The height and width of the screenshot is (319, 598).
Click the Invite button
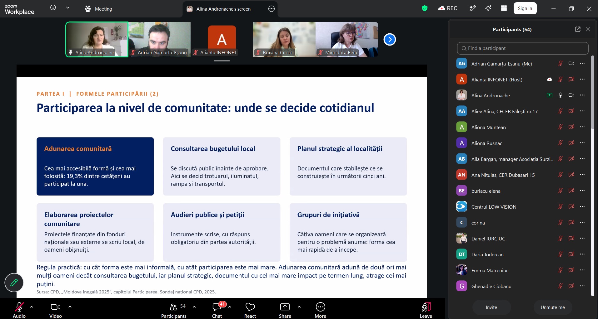(x=491, y=307)
